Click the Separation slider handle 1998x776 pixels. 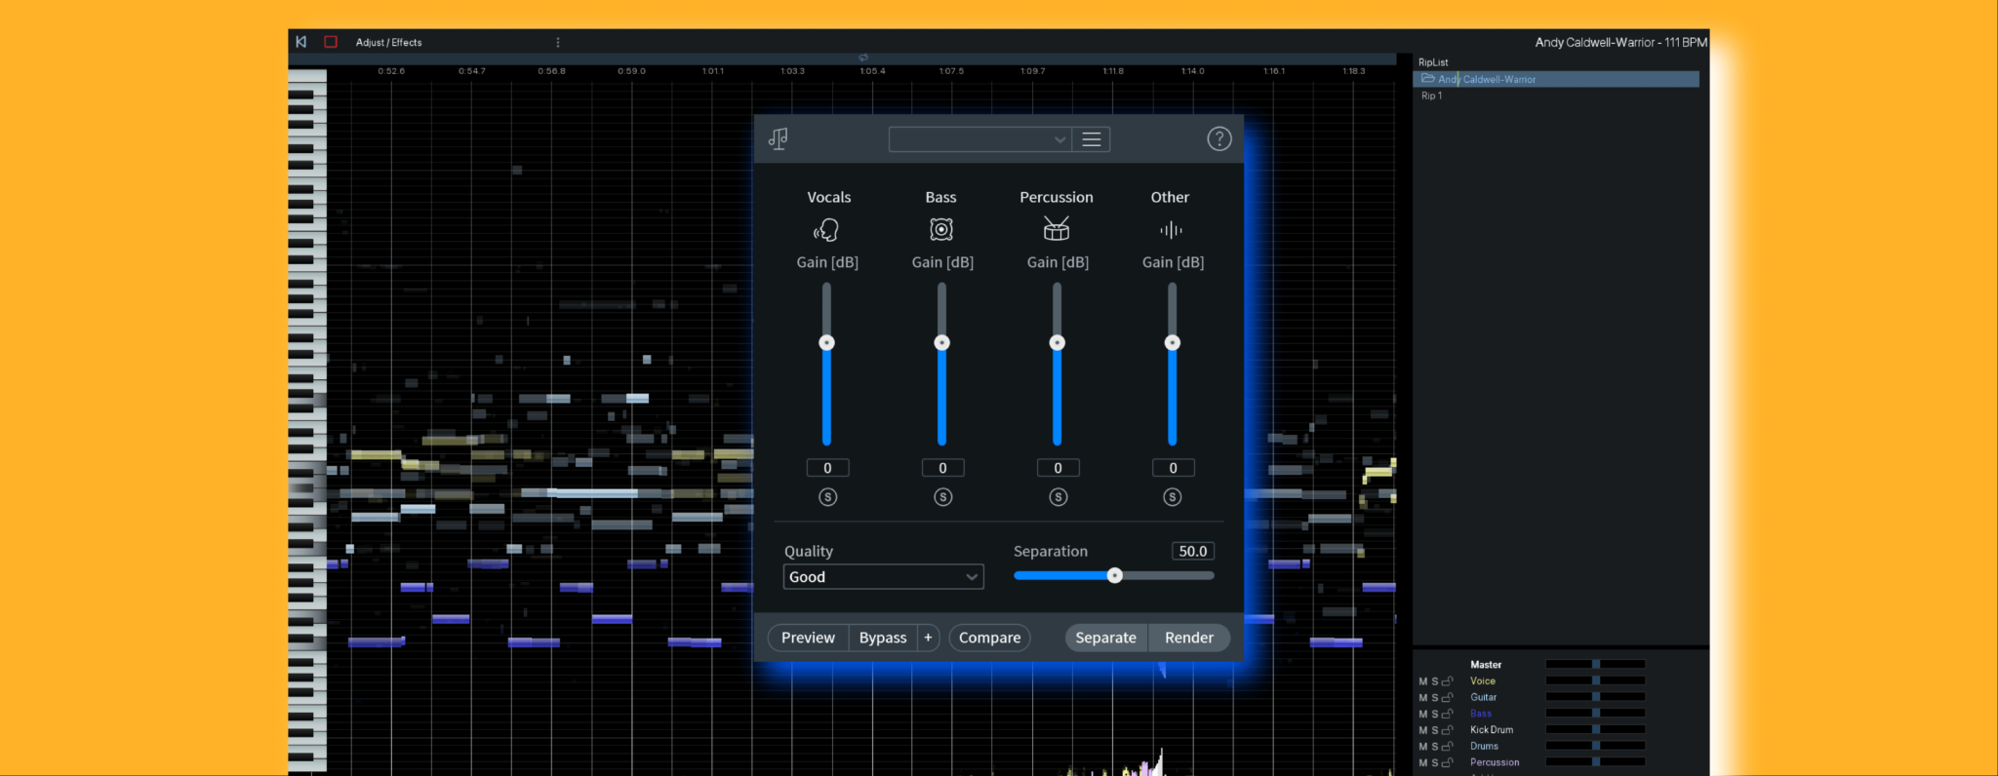pos(1115,576)
